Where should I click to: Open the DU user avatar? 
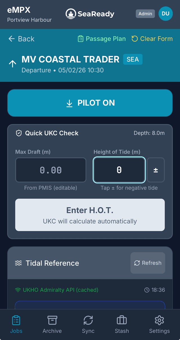pos(165,14)
